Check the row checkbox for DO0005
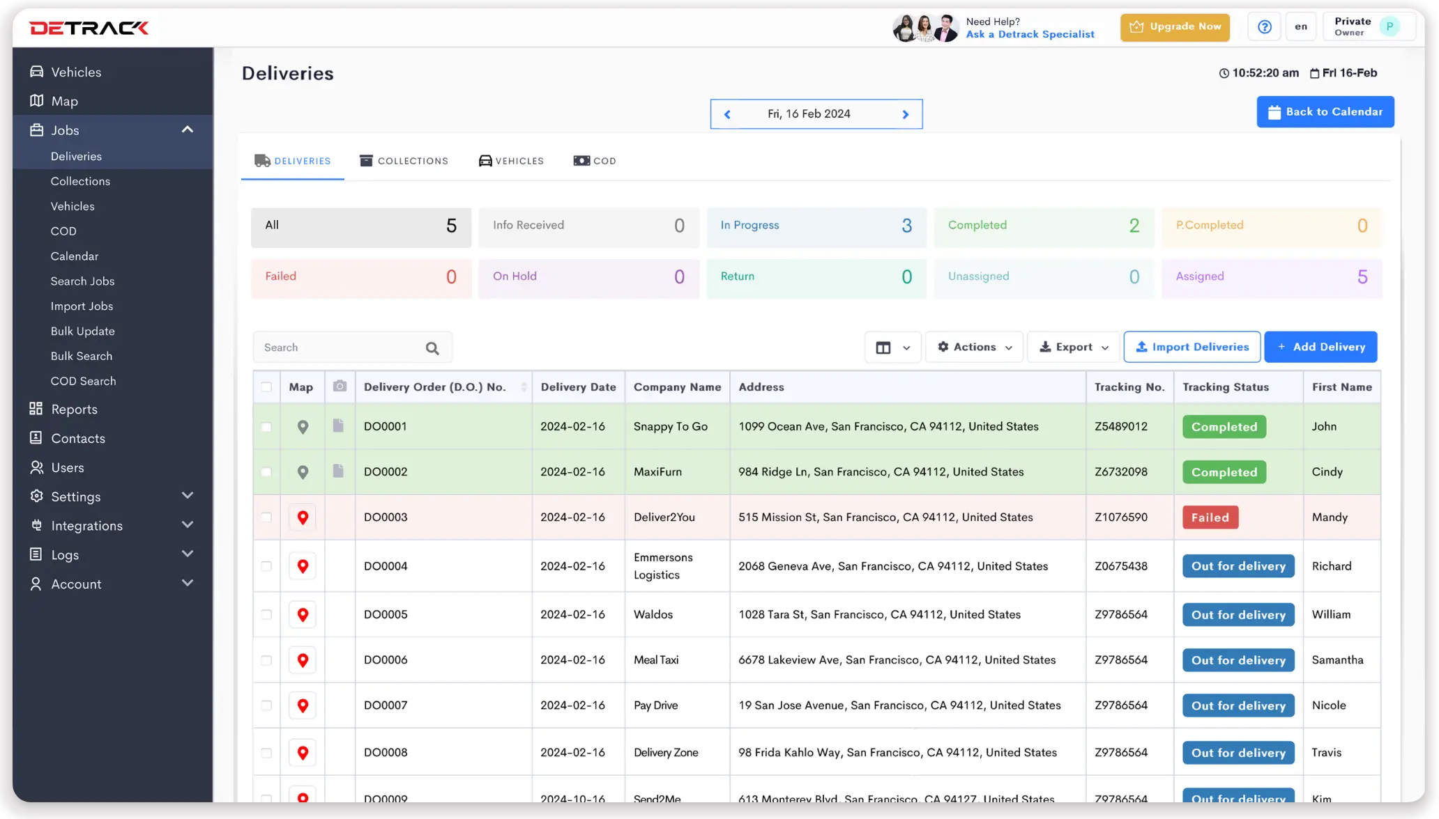Viewport: 1439px width, 819px height. coord(266,614)
